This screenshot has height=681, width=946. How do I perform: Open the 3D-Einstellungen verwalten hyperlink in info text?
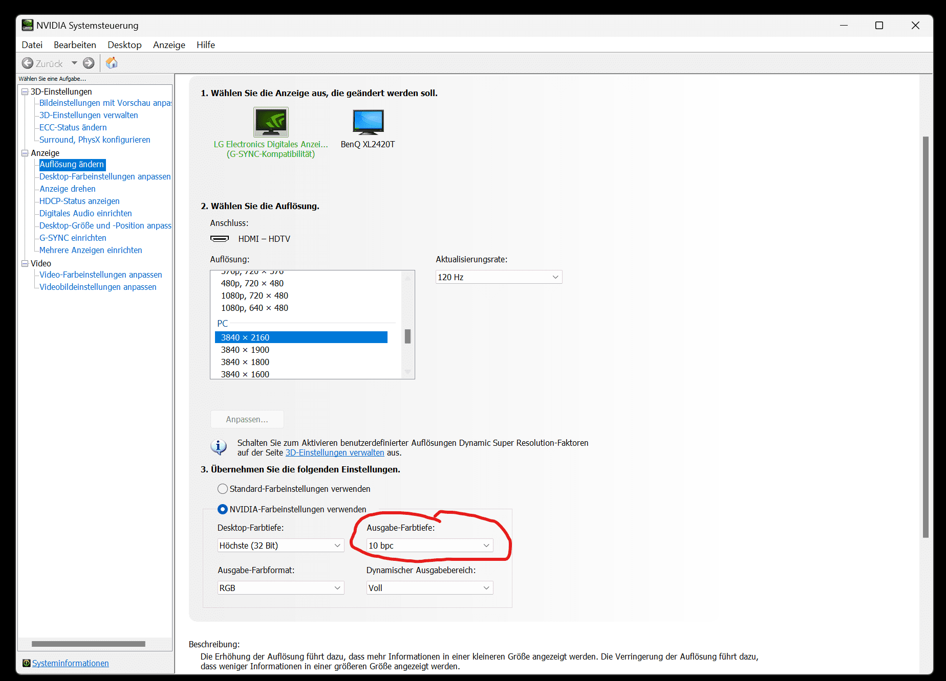pyautogui.click(x=335, y=452)
